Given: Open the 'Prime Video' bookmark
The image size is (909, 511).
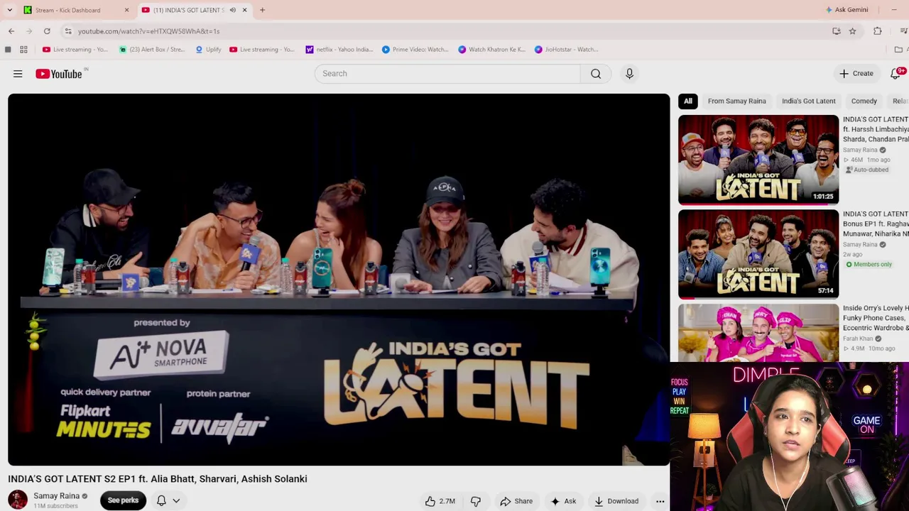Looking at the screenshot, I should pos(415,50).
